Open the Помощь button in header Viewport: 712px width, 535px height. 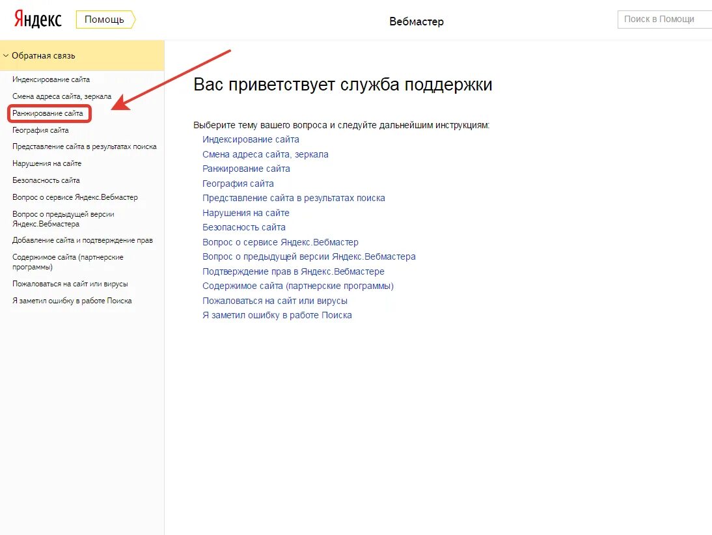[x=105, y=20]
